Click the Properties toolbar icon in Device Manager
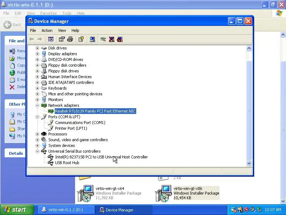Viewport: 286px width, 215px height. point(61,39)
